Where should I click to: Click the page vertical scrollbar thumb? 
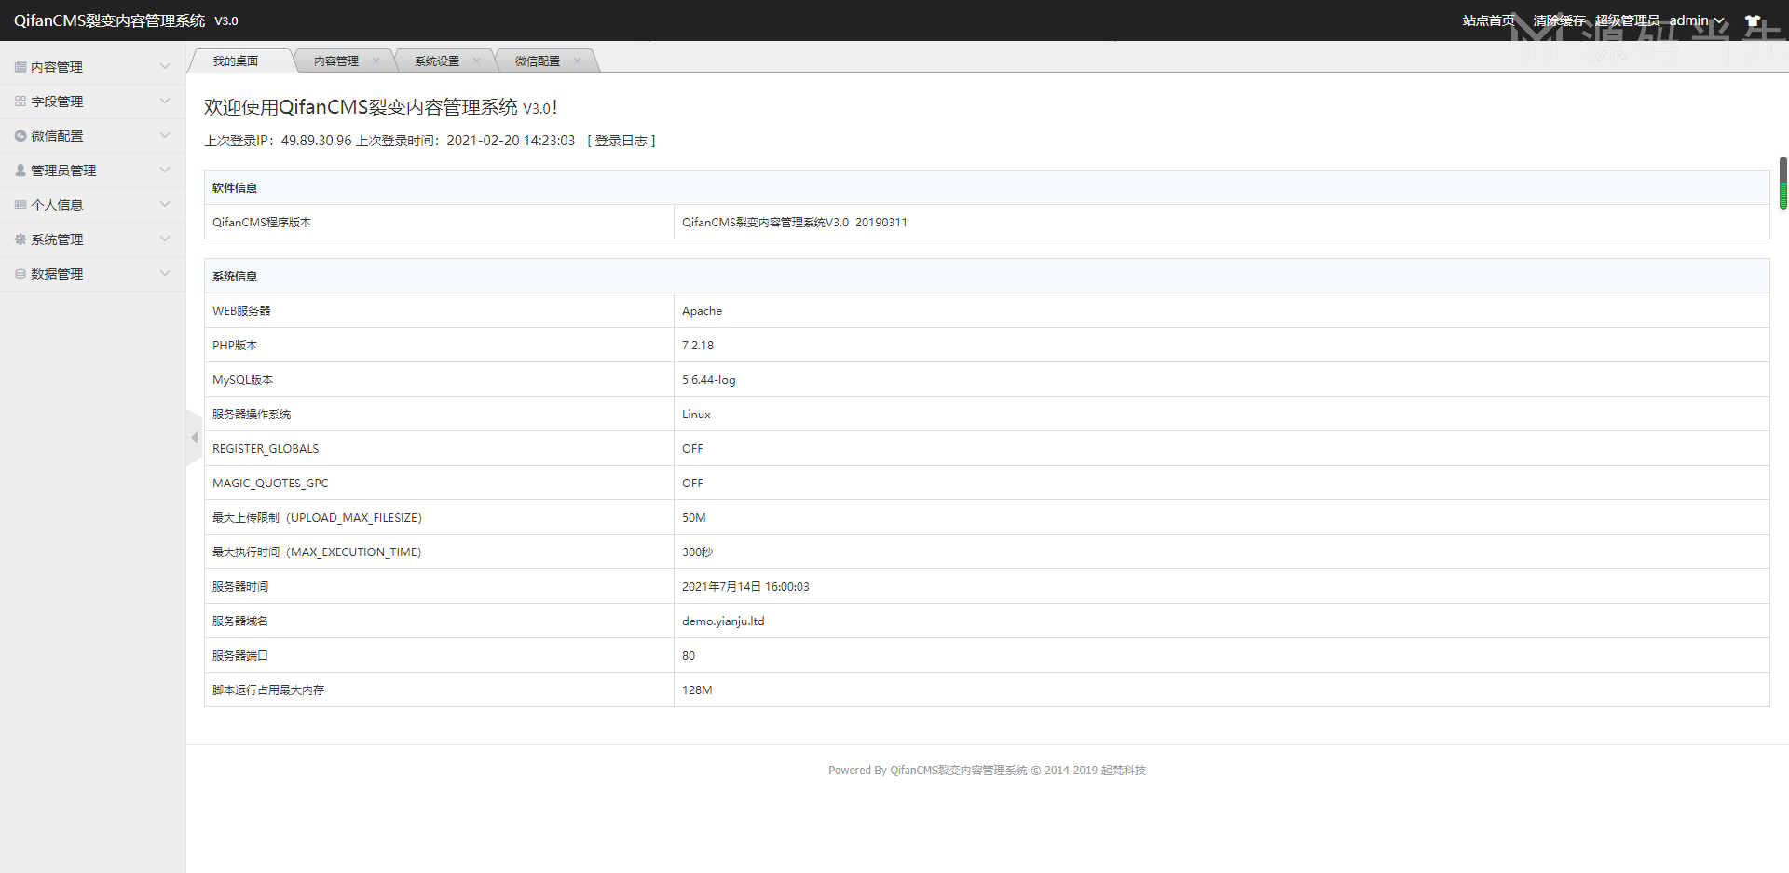pyautogui.click(x=1783, y=184)
